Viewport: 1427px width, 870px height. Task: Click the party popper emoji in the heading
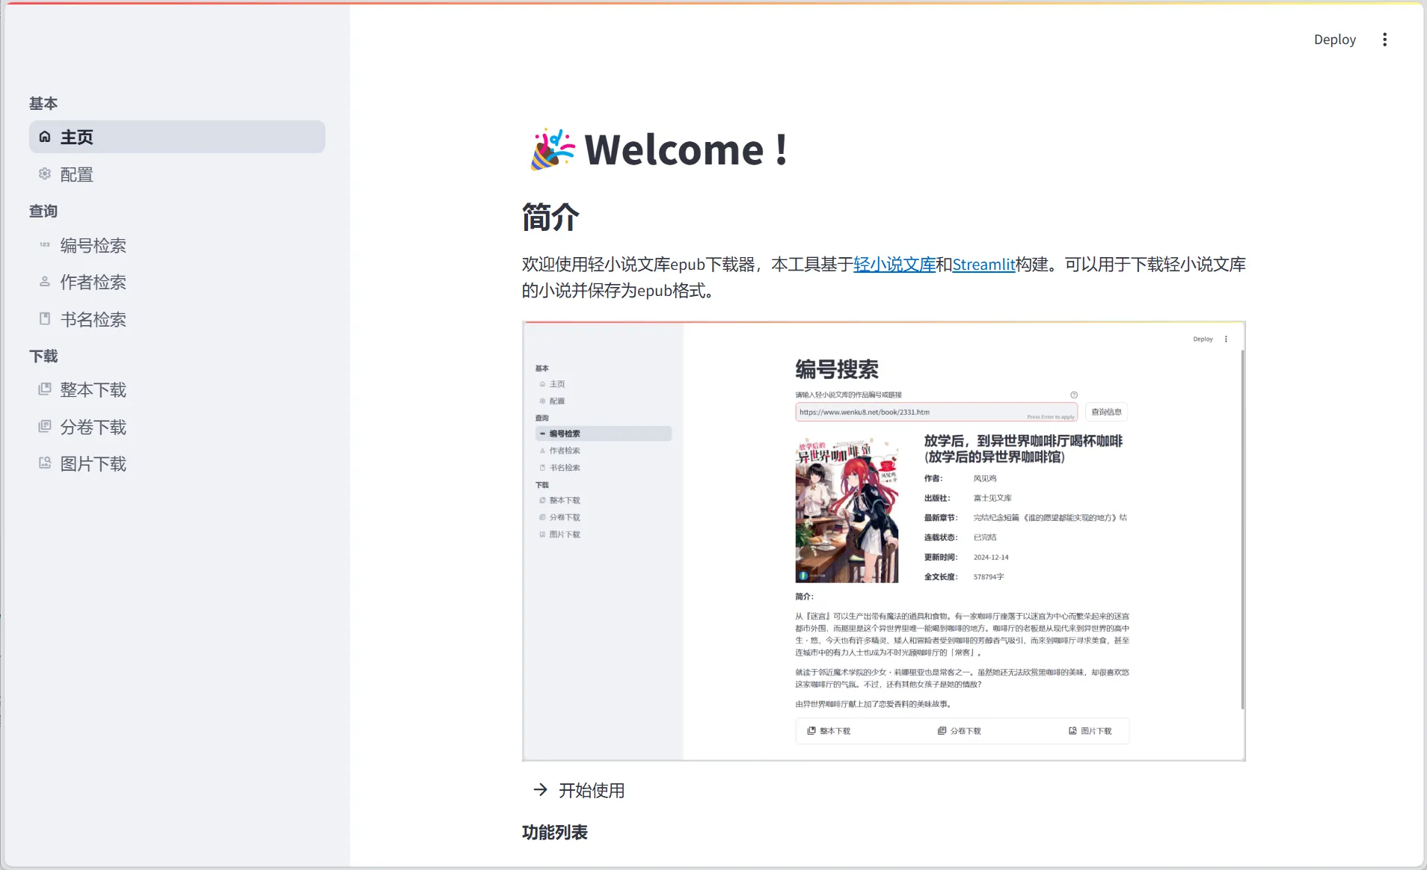(553, 149)
